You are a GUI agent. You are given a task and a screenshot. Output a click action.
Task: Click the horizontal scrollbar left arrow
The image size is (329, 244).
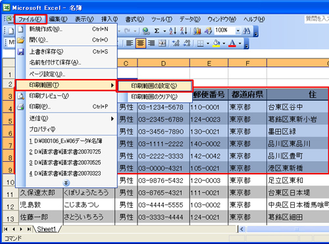tap(241, 230)
